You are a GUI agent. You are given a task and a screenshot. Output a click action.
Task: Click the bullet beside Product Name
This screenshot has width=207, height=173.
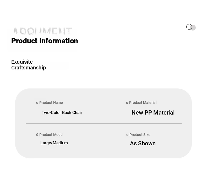pyautogui.click(x=37, y=103)
